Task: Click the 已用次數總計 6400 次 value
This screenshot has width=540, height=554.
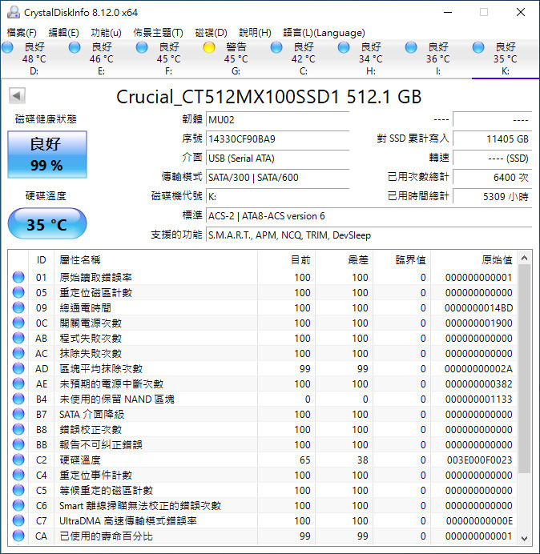Action: (492, 177)
